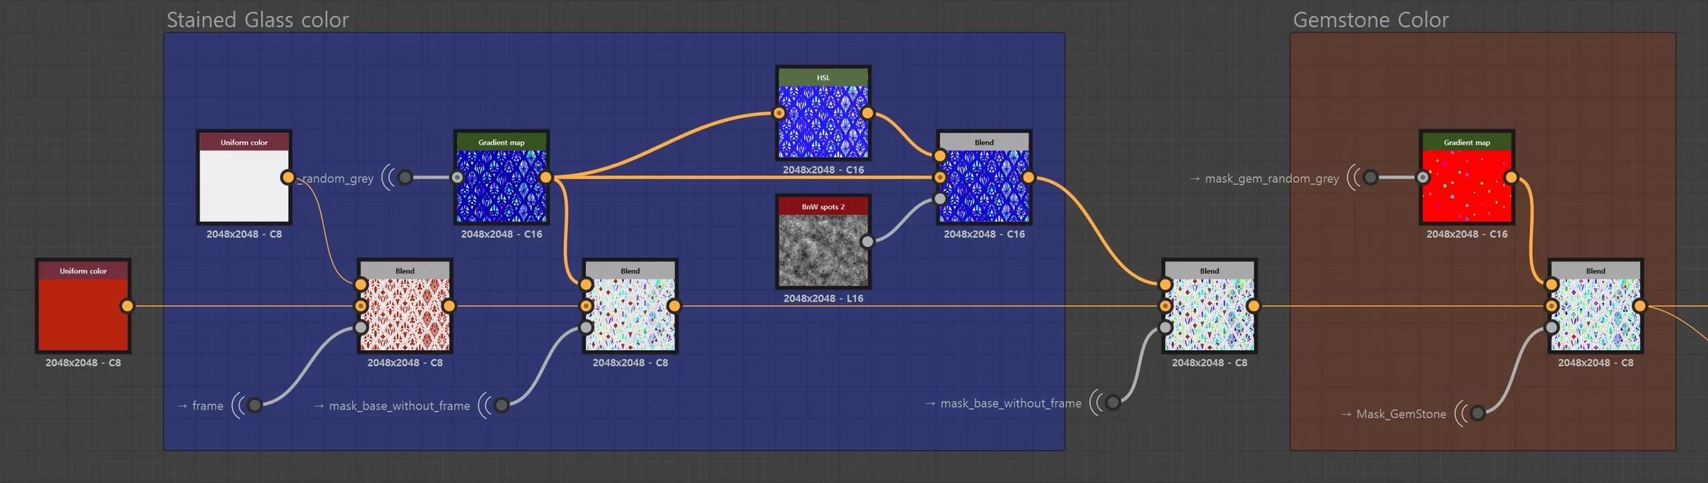Click the HSL node output connector
The image size is (1708, 483).
click(867, 113)
